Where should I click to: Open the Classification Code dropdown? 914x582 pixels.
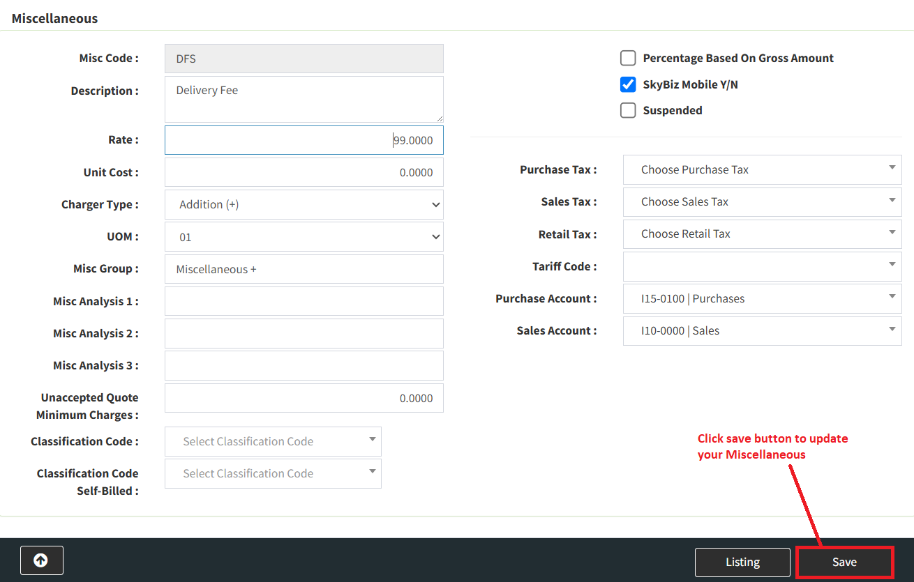pyautogui.click(x=273, y=441)
